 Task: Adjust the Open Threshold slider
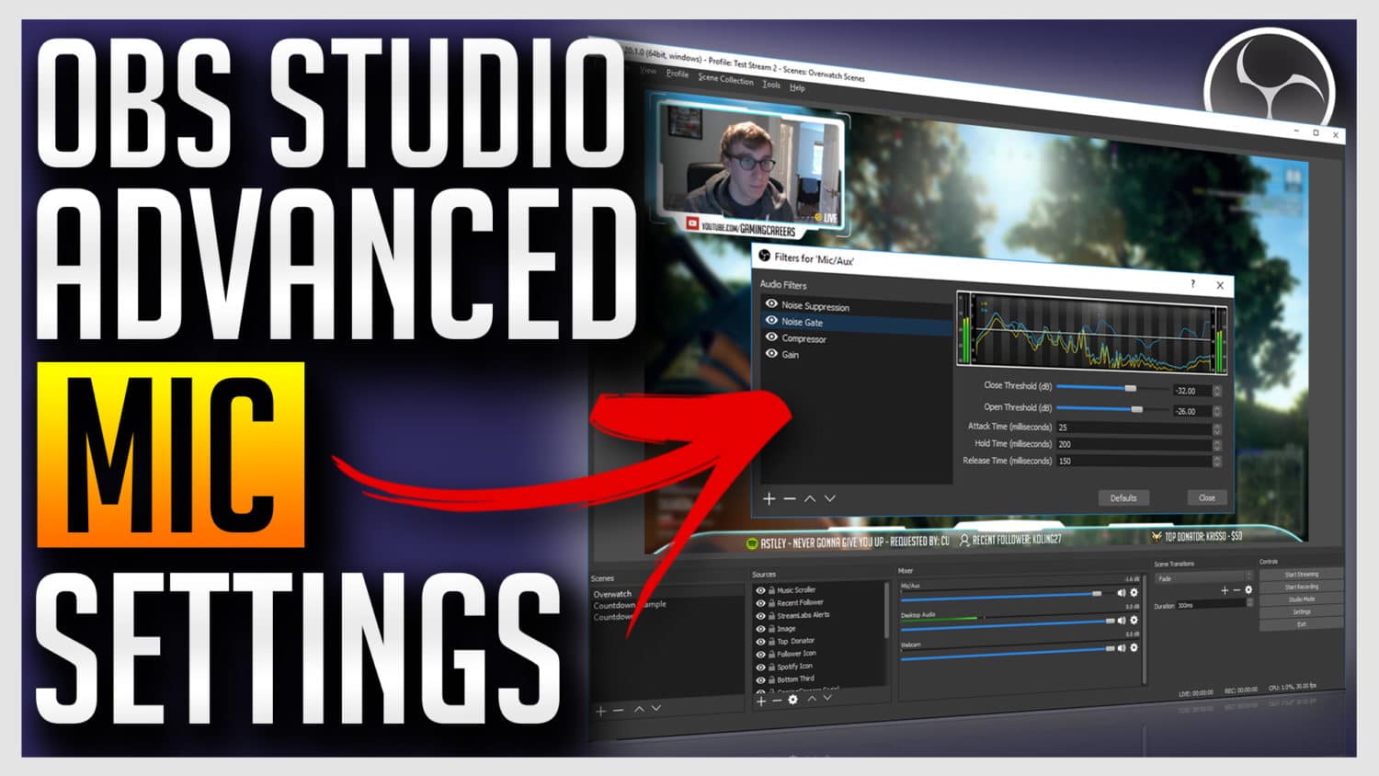tap(1112, 409)
